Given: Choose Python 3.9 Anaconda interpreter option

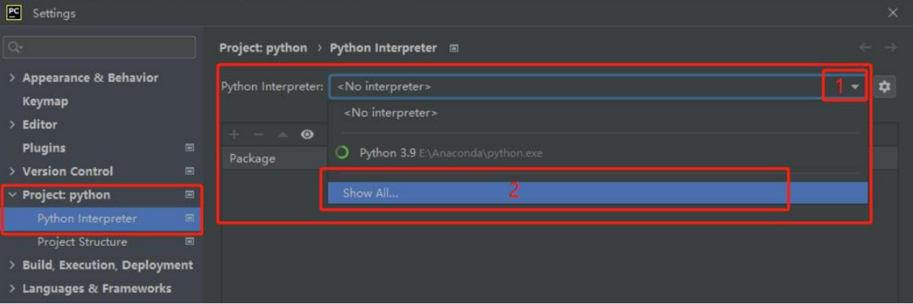Looking at the screenshot, I should [x=597, y=153].
